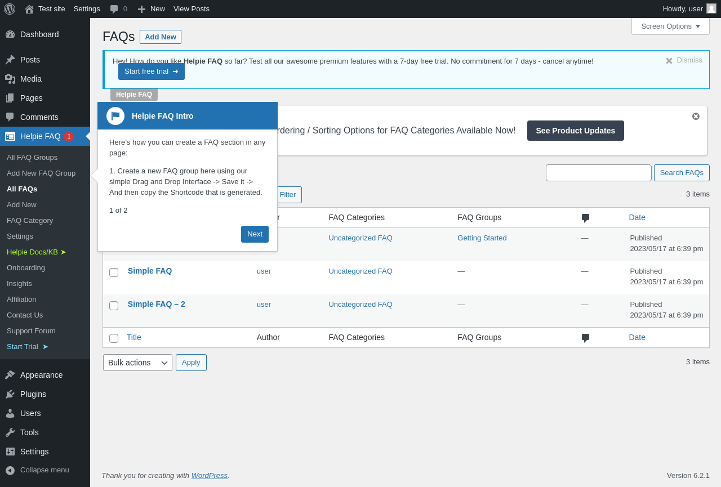721x487 pixels.
Task: Click the Posts pushpin icon
Action: point(10,60)
